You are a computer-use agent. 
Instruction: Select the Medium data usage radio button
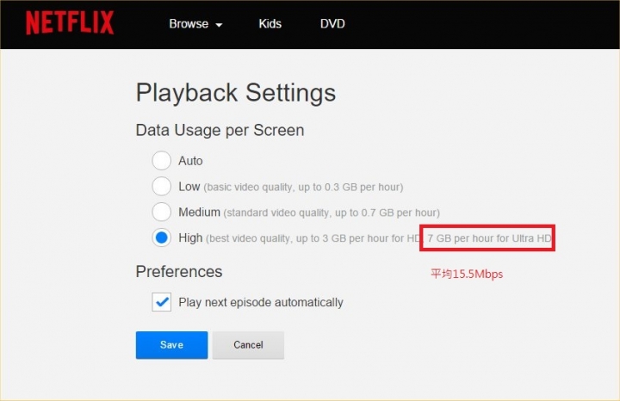pyautogui.click(x=161, y=212)
